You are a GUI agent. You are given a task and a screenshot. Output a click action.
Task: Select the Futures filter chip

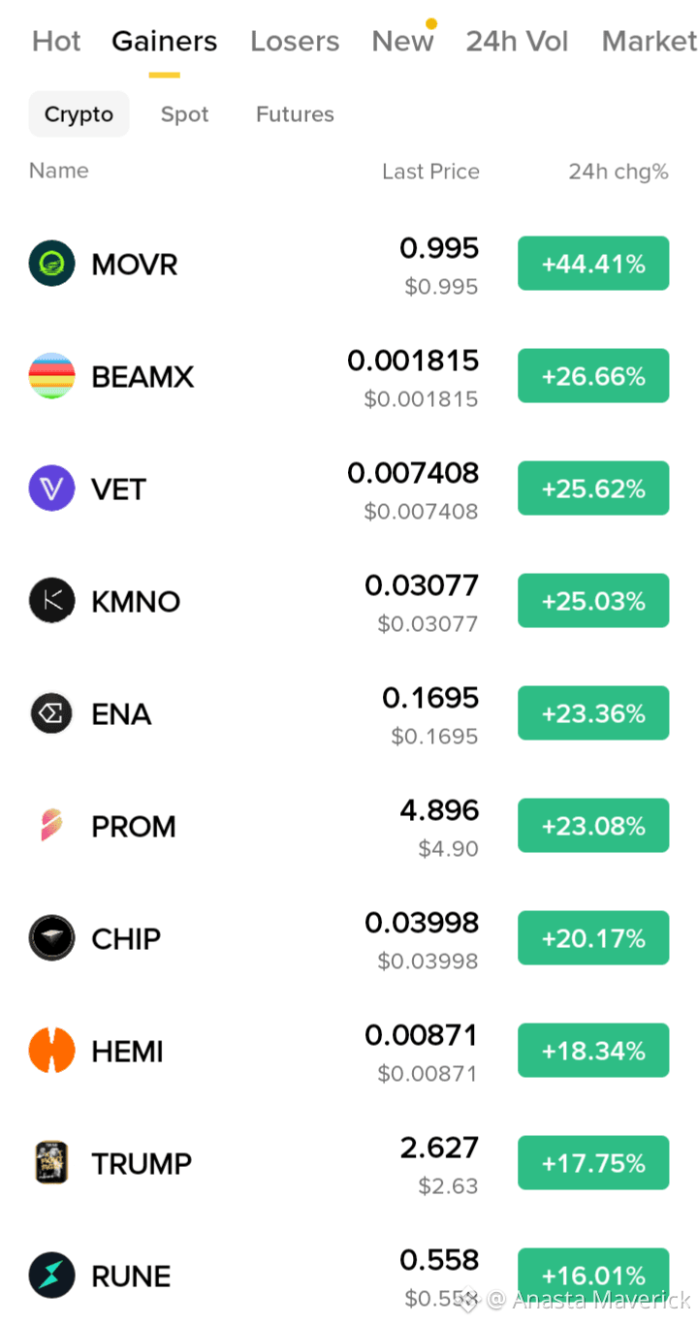295,114
